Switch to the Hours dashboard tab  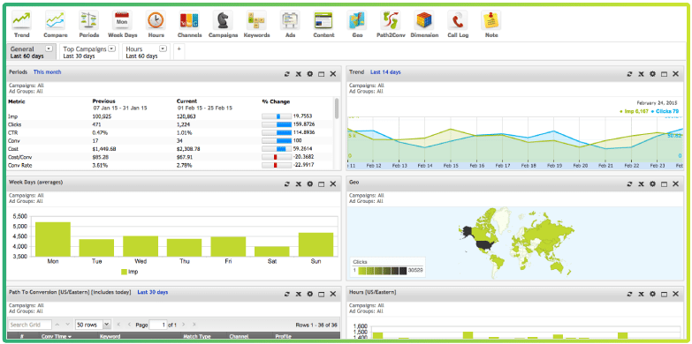pos(146,52)
